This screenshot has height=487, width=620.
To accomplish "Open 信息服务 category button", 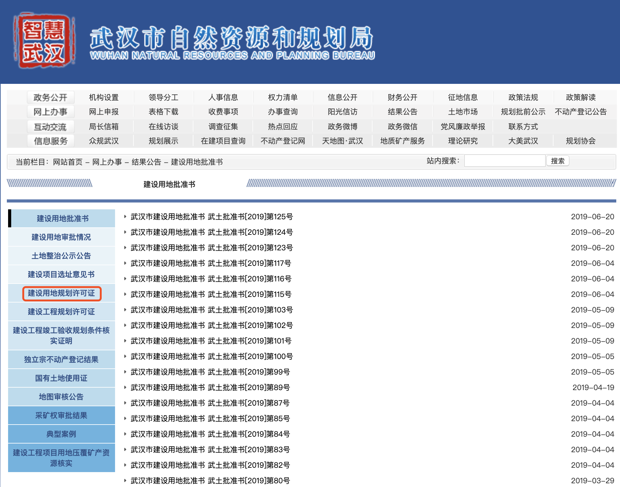I will [50, 141].
